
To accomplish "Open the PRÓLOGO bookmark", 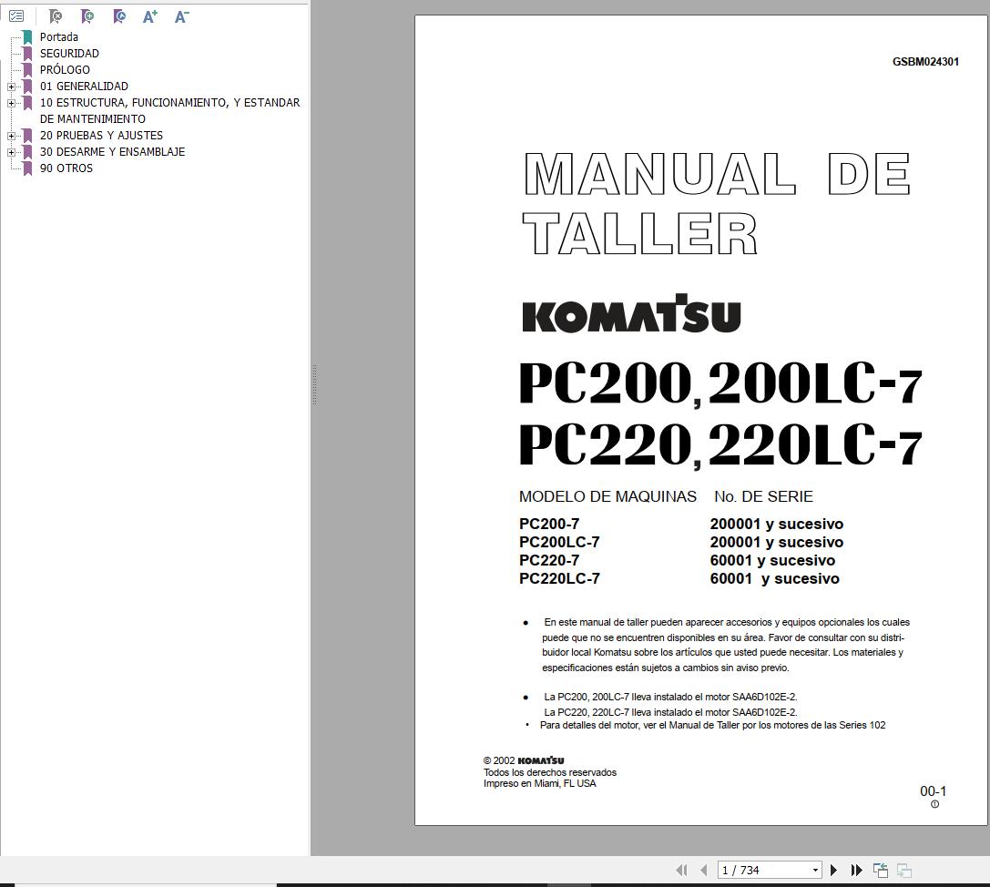I will click(x=65, y=70).
